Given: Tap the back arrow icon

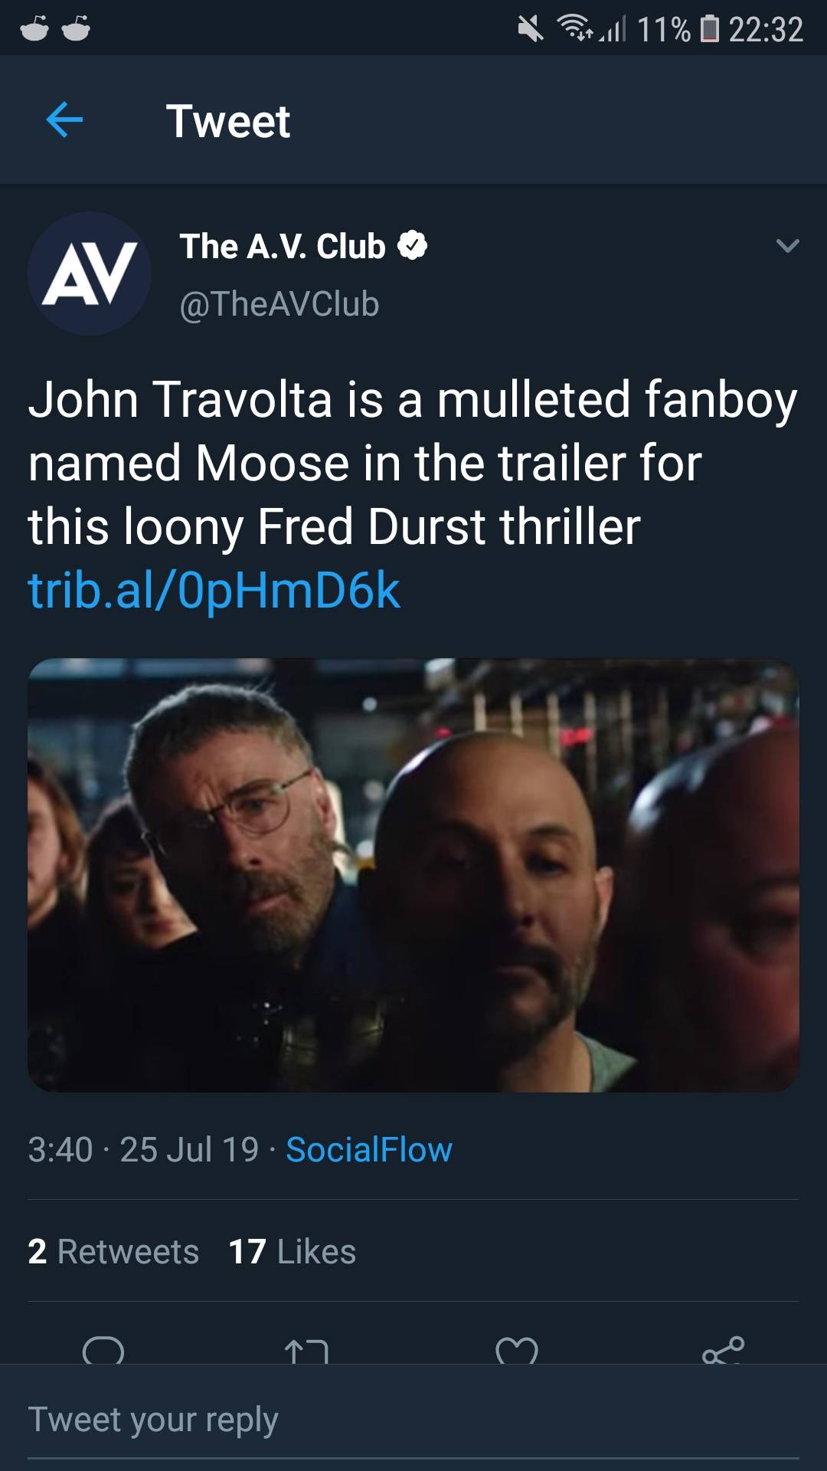Looking at the screenshot, I should pyautogui.click(x=64, y=120).
